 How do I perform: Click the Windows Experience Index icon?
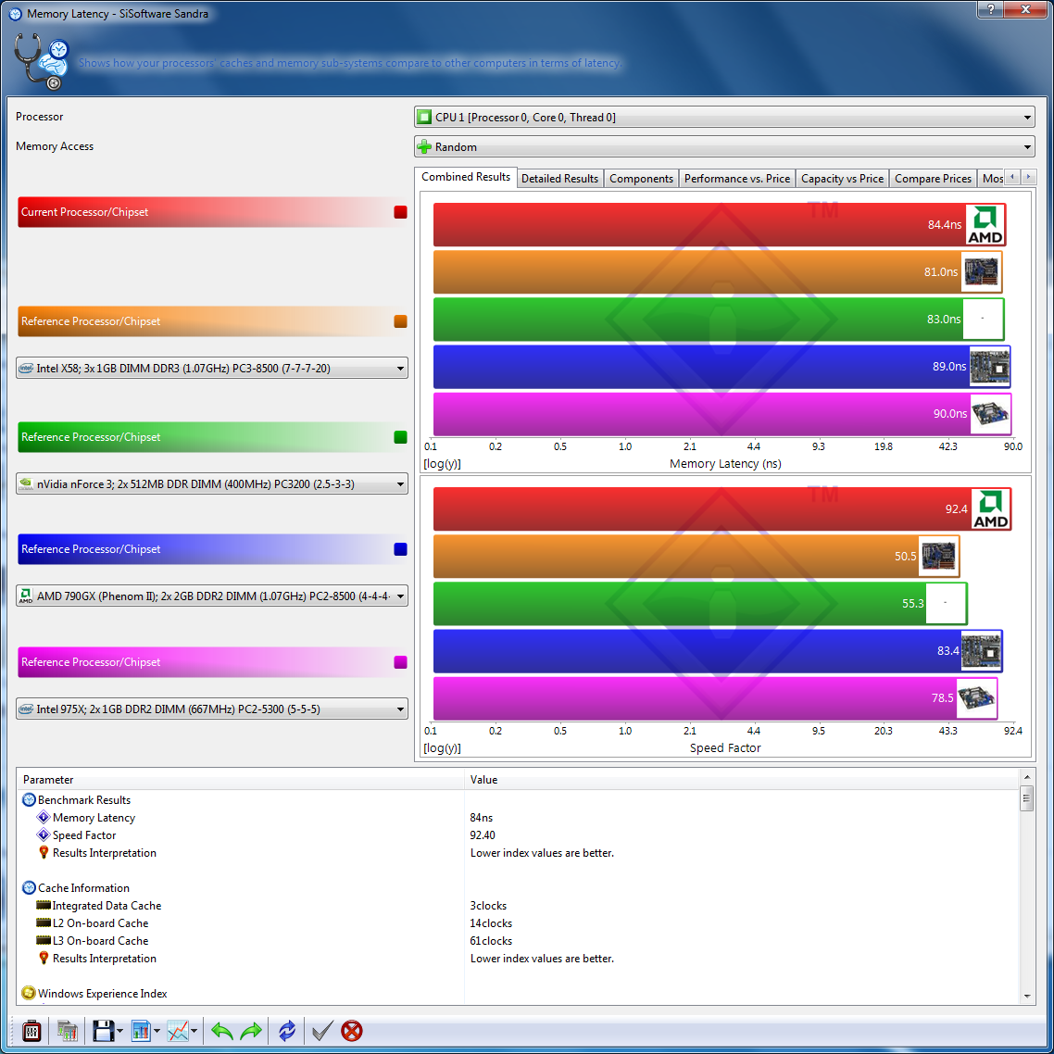click(29, 994)
